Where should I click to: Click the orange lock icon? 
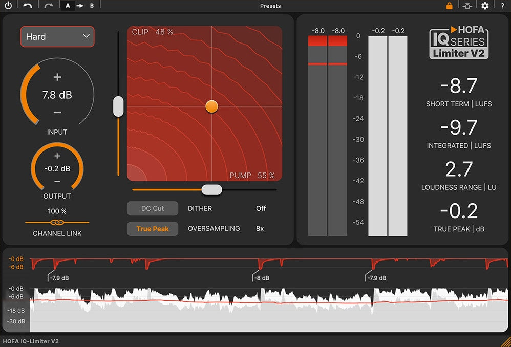pos(449,6)
